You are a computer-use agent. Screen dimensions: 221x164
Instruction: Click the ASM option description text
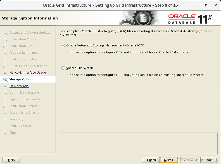(x=128, y=52)
